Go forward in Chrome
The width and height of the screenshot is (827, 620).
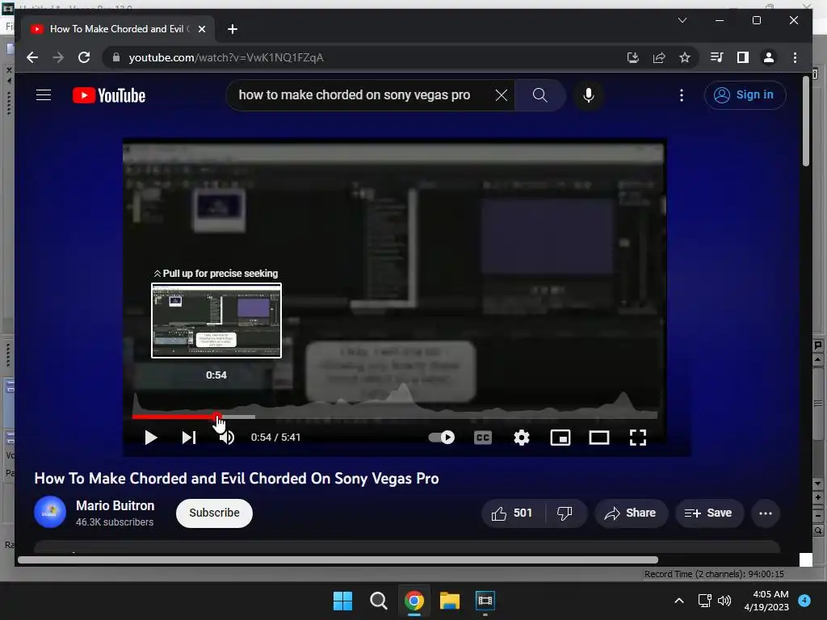pos(58,57)
